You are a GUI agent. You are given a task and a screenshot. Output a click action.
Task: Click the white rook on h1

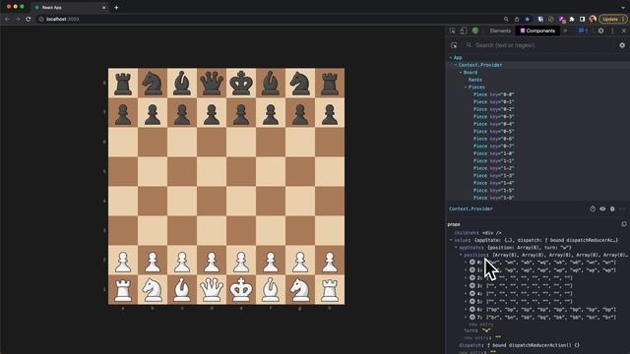click(330, 289)
